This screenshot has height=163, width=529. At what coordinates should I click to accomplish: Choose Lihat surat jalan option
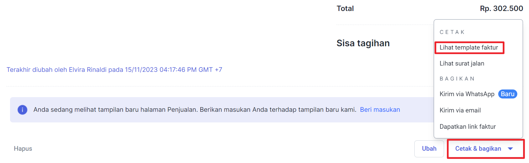point(462,64)
